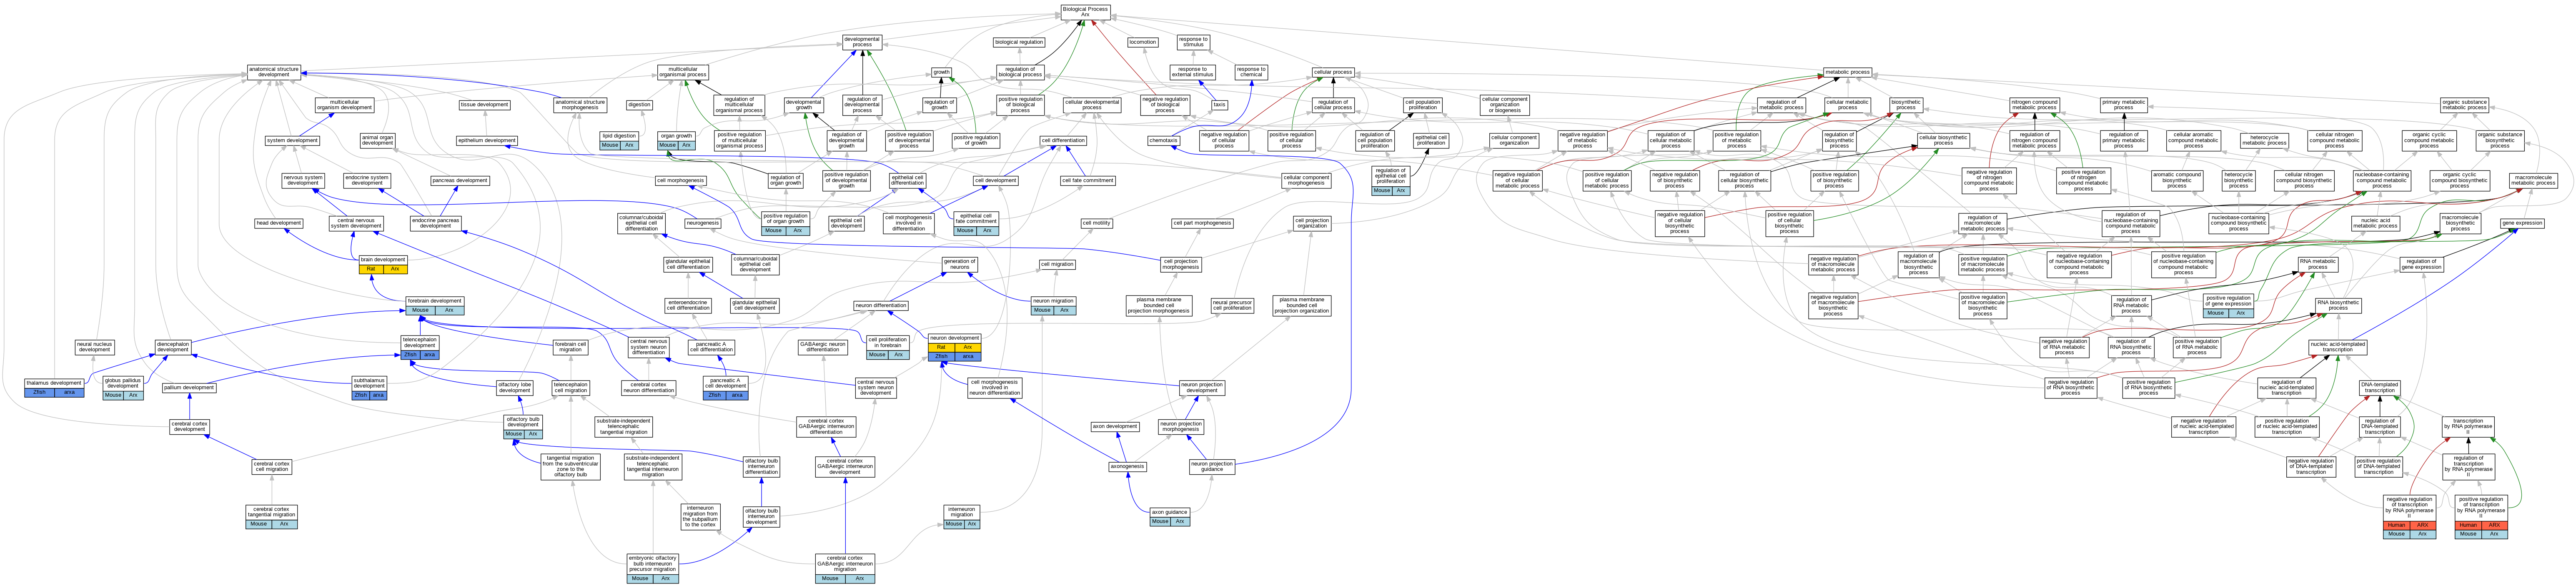Select the digestion node
Image resolution: width=2576 pixels, height=588 pixels.
tap(640, 104)
